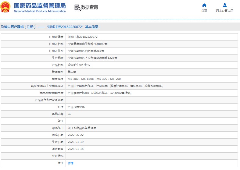Click the 数据查询 search document icon

click(77, 8)
